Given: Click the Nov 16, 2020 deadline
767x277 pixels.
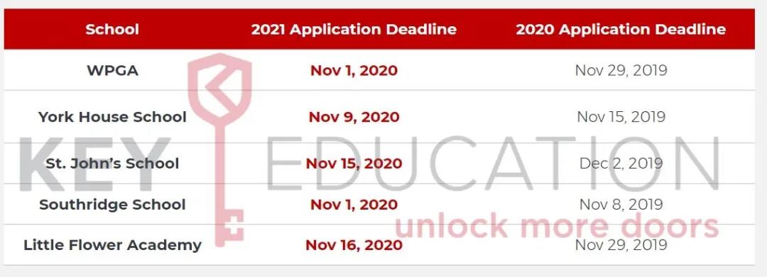Looking at the screenshot, I should [x=354, y=245].
